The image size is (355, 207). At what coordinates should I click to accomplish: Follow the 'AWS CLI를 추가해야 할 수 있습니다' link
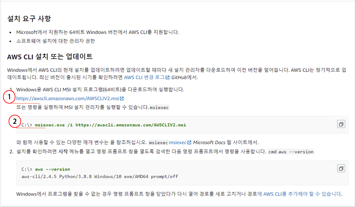[x=299, y=194]
